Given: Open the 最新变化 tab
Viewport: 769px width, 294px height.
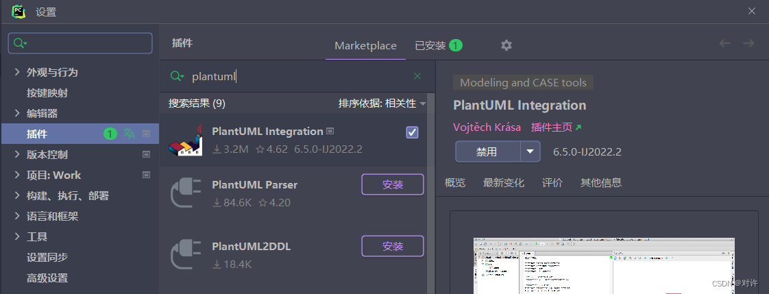Looking at the screenshot, I should pos(503,183).
